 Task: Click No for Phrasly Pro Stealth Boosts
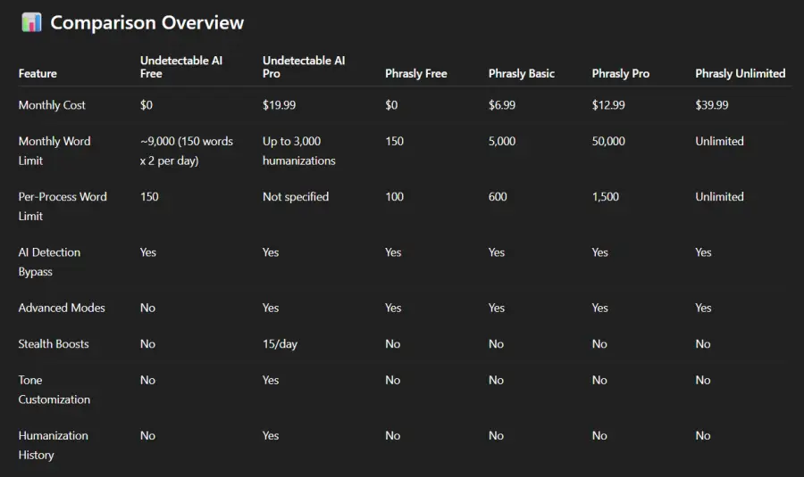click(x=599, y=344)
